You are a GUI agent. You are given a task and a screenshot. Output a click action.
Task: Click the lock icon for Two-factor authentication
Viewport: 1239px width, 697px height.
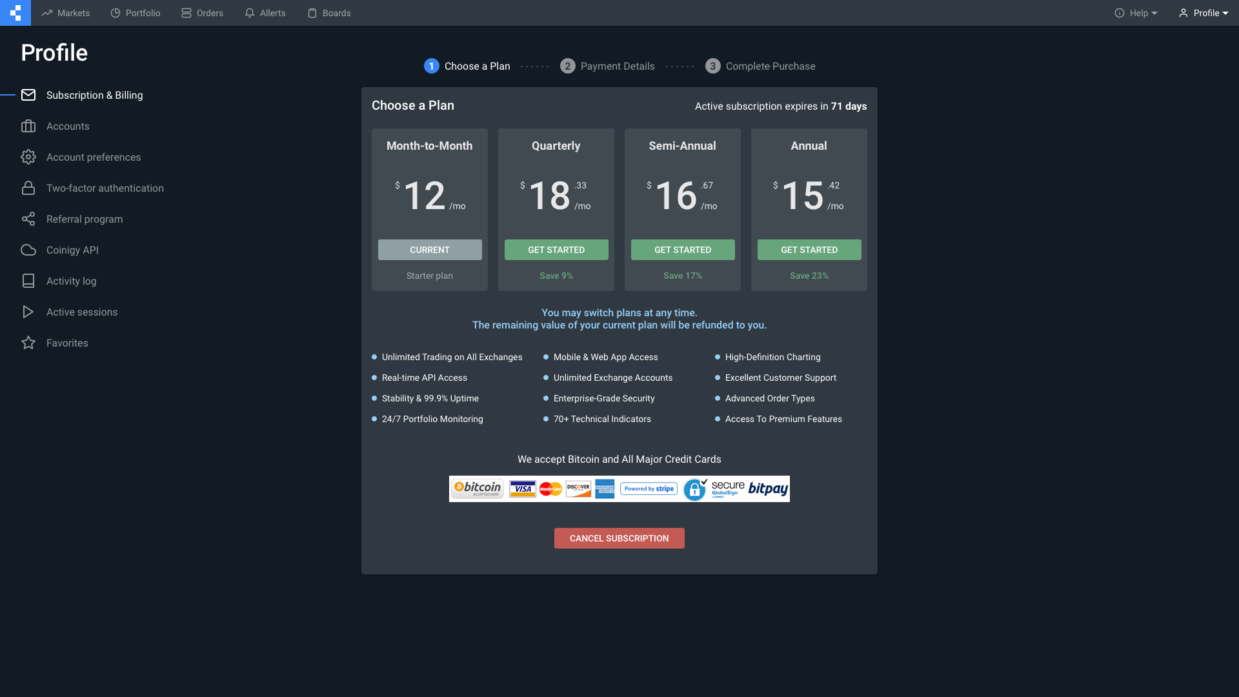click(x=28, y=188)
